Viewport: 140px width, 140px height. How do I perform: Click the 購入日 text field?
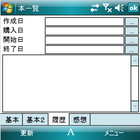85,31
